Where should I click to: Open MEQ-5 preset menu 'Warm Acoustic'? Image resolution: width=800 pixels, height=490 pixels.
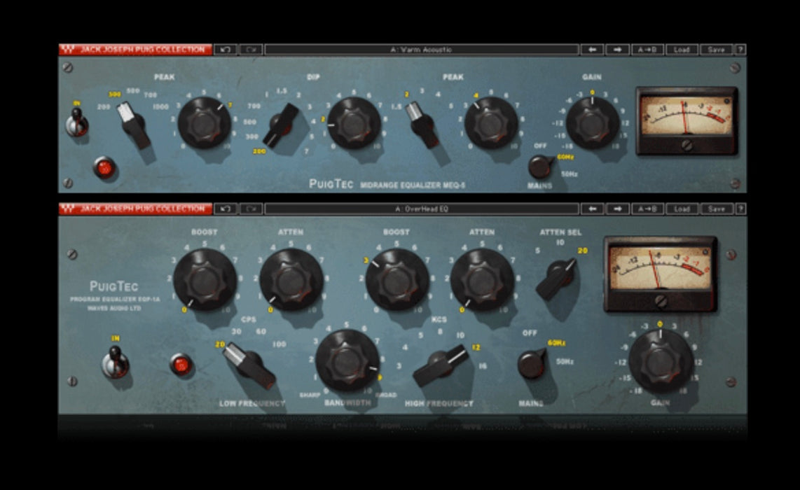(x=422, y=50)
